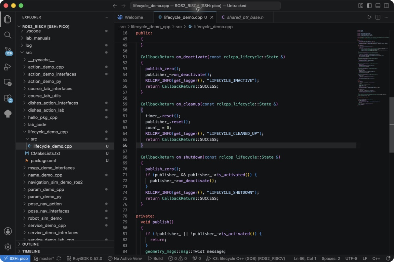This screenshot has height=262, width=394.
Task: Click the editor minimap
Action: coord(373,68)
